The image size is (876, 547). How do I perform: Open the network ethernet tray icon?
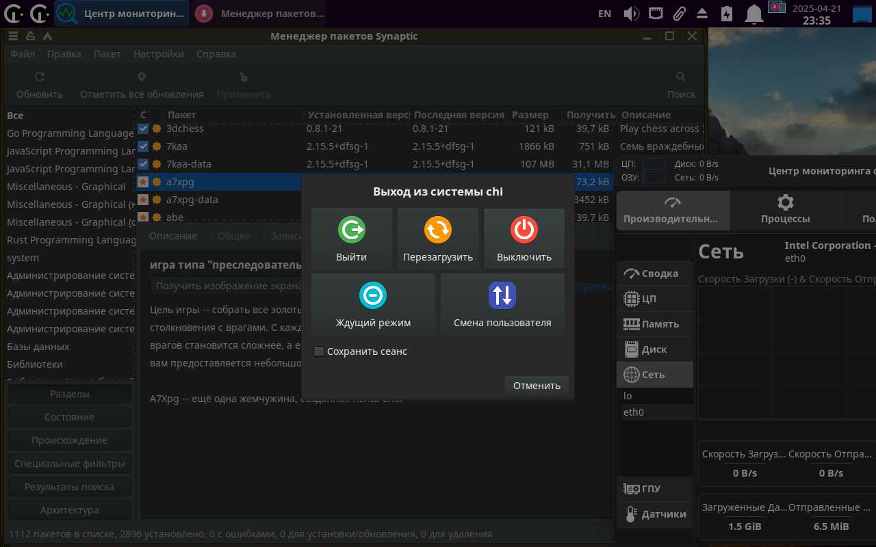pos(656,13)
